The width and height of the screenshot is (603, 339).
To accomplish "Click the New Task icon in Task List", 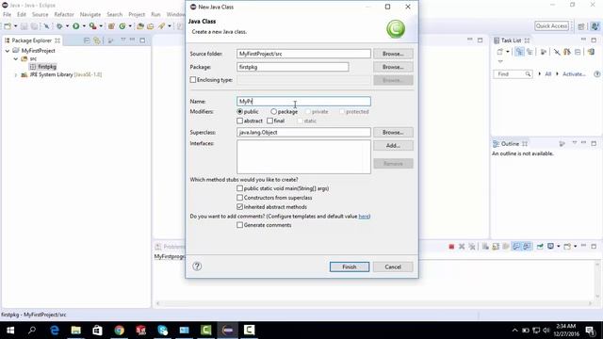I will click(x=500, y=52).
